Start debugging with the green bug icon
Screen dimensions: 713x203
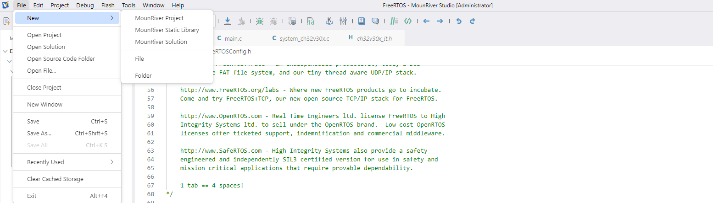260,21
